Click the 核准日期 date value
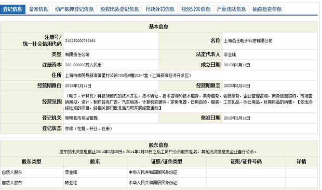 click(237, 118)
